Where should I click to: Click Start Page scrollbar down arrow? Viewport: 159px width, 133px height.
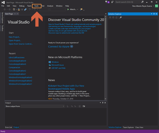[105, 99]
